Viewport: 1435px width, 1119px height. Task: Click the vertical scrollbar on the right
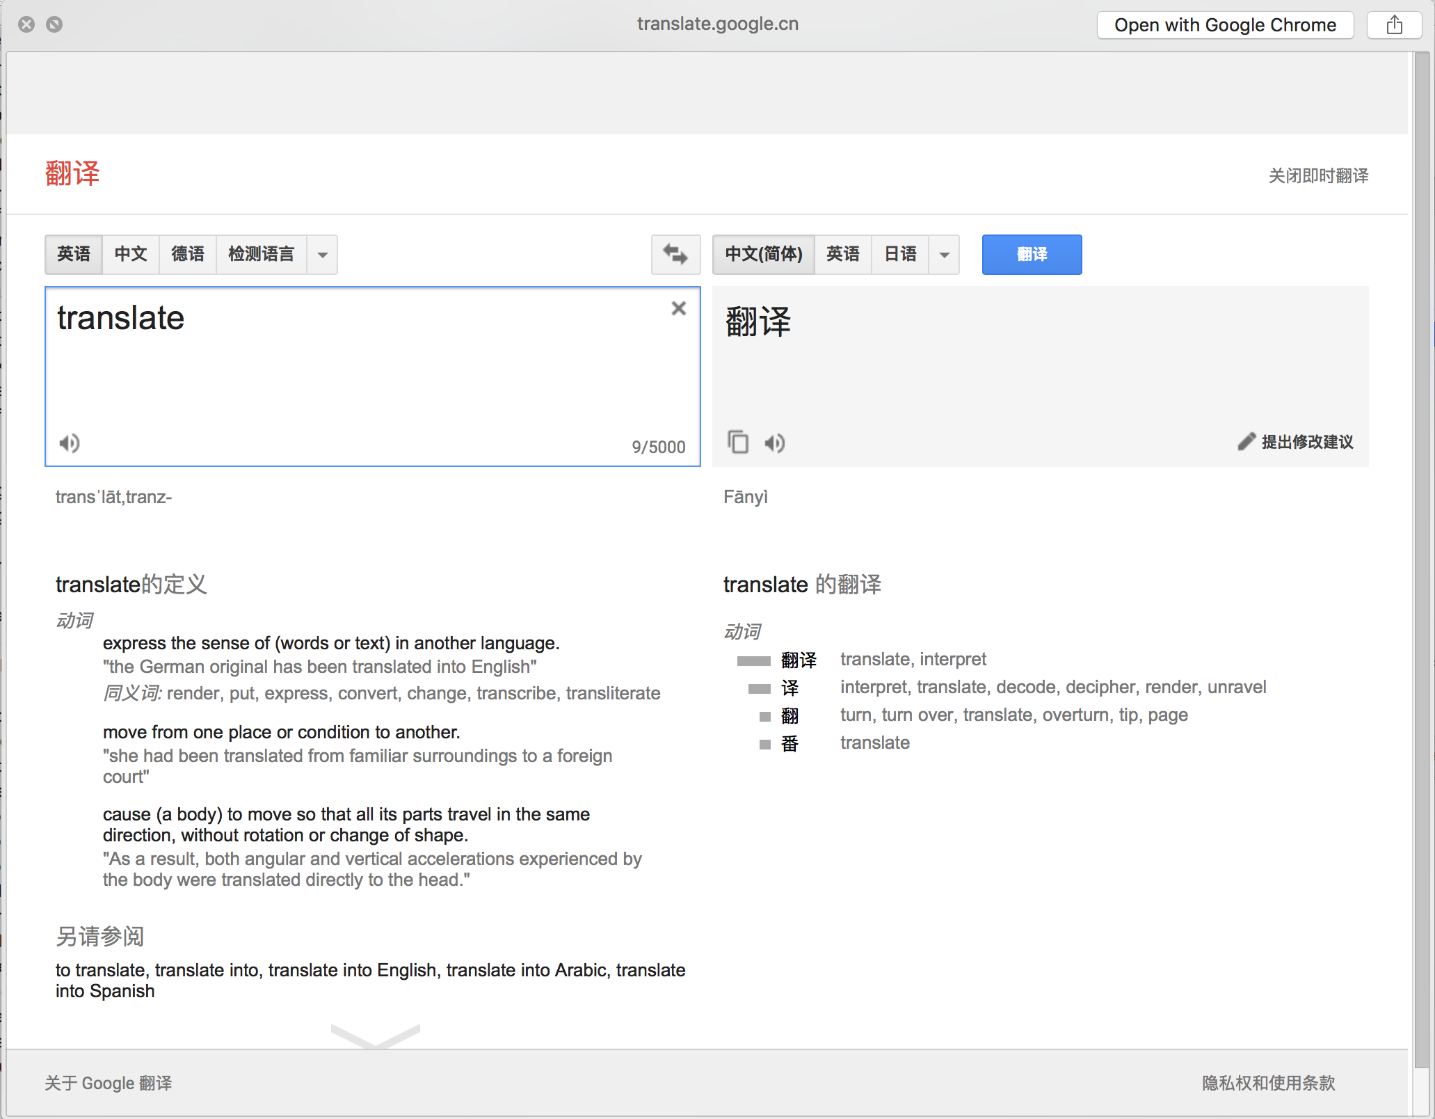(x=1422, y=557)
